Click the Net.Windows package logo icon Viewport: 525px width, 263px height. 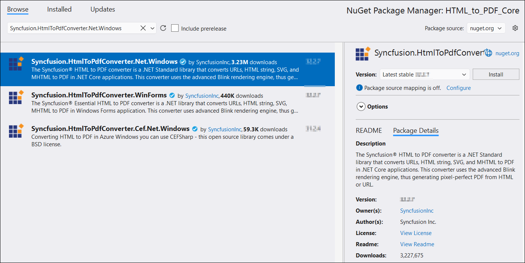click(16, 63)
